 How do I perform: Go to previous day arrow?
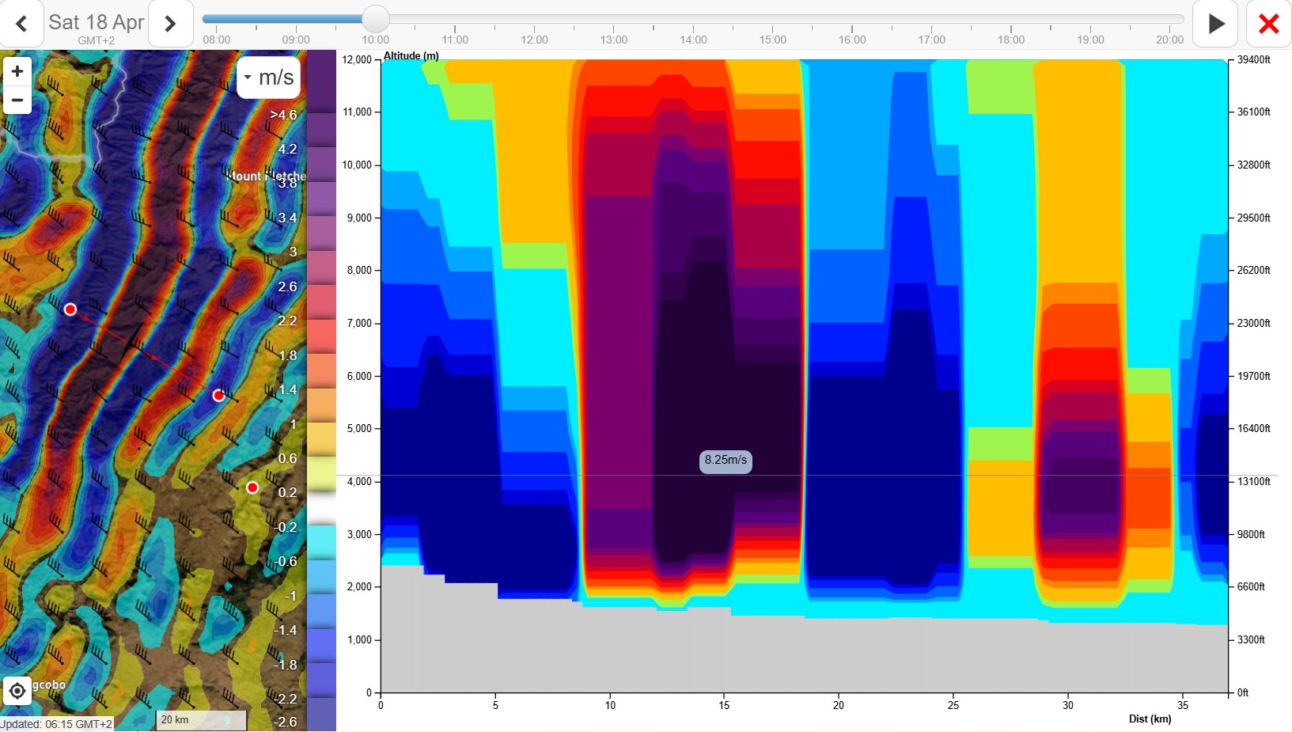(21, 24)
